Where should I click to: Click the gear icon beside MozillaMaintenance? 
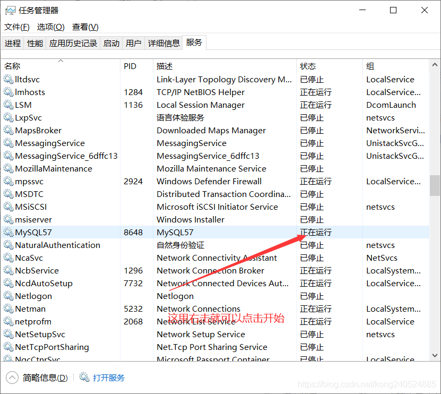coord(8,168)
